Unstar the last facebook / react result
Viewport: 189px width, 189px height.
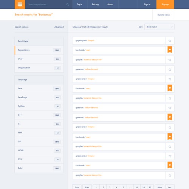(170, 165)
